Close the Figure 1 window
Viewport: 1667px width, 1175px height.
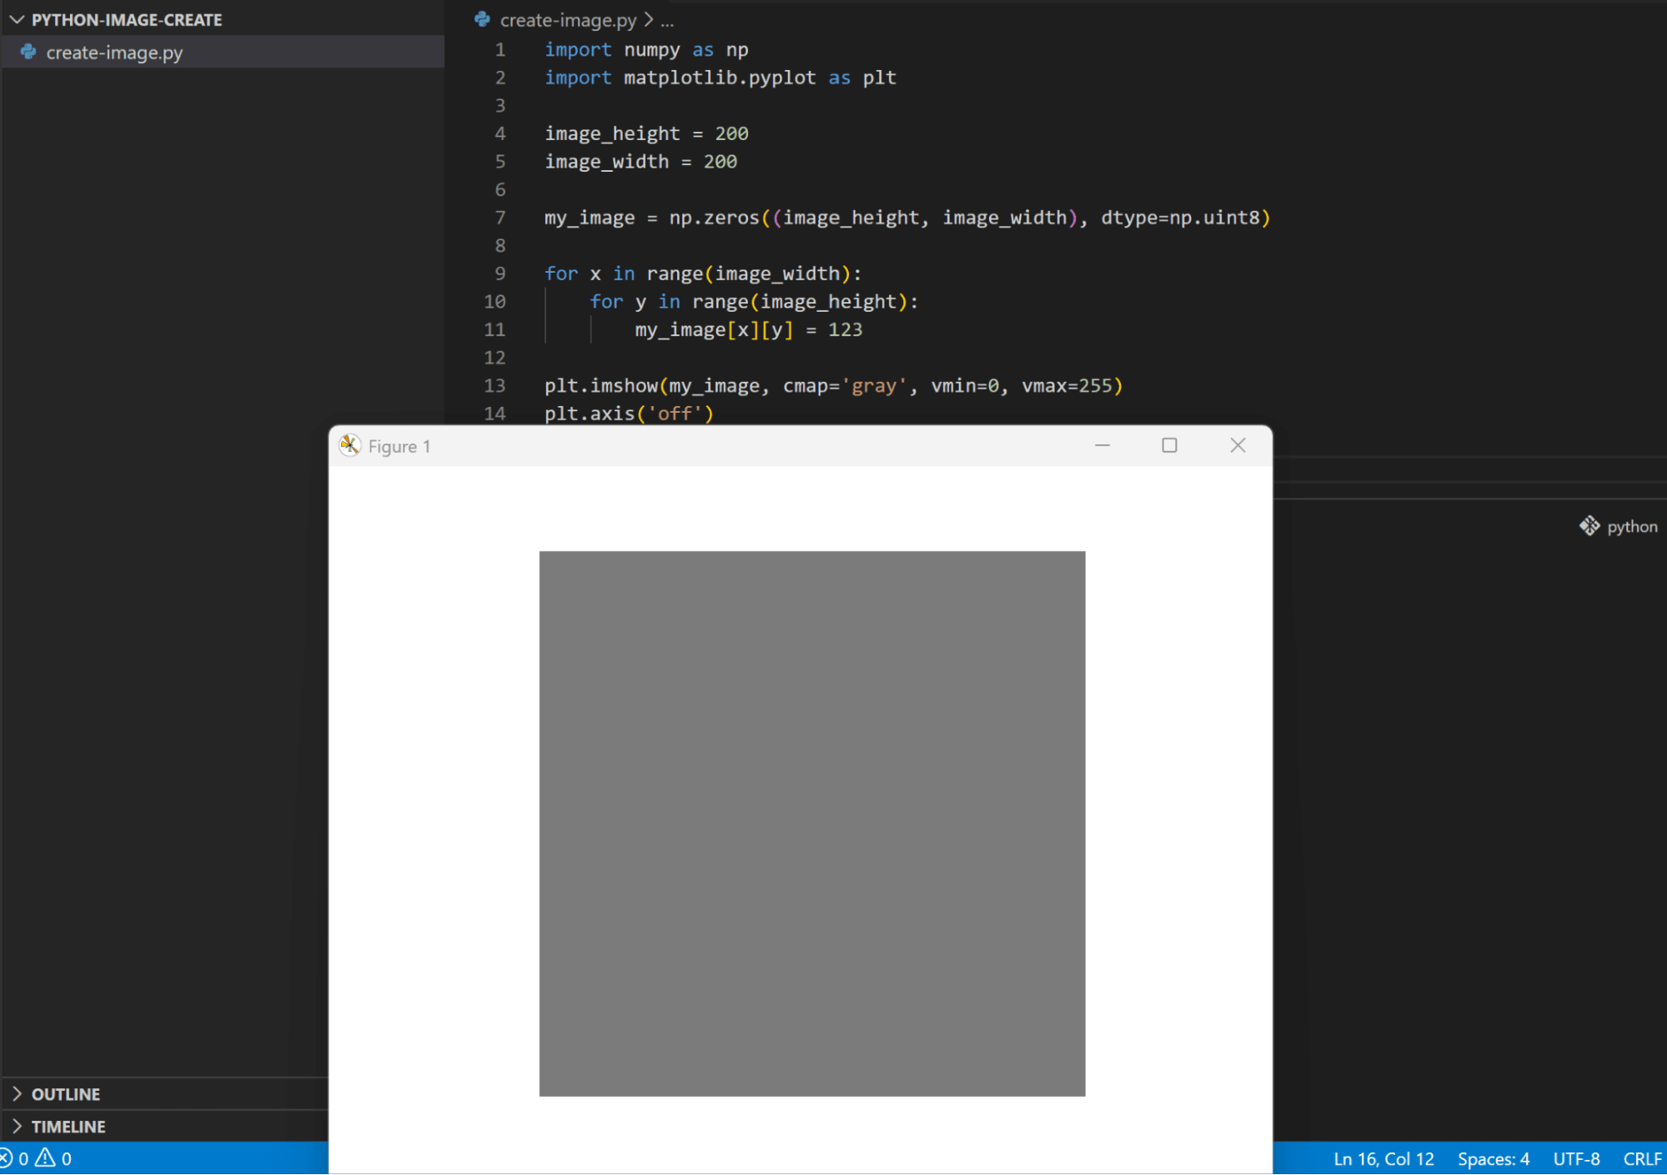tap(1238, 445)
